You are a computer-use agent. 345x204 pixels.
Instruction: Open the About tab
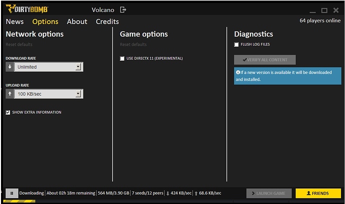[x=77, y=21]
